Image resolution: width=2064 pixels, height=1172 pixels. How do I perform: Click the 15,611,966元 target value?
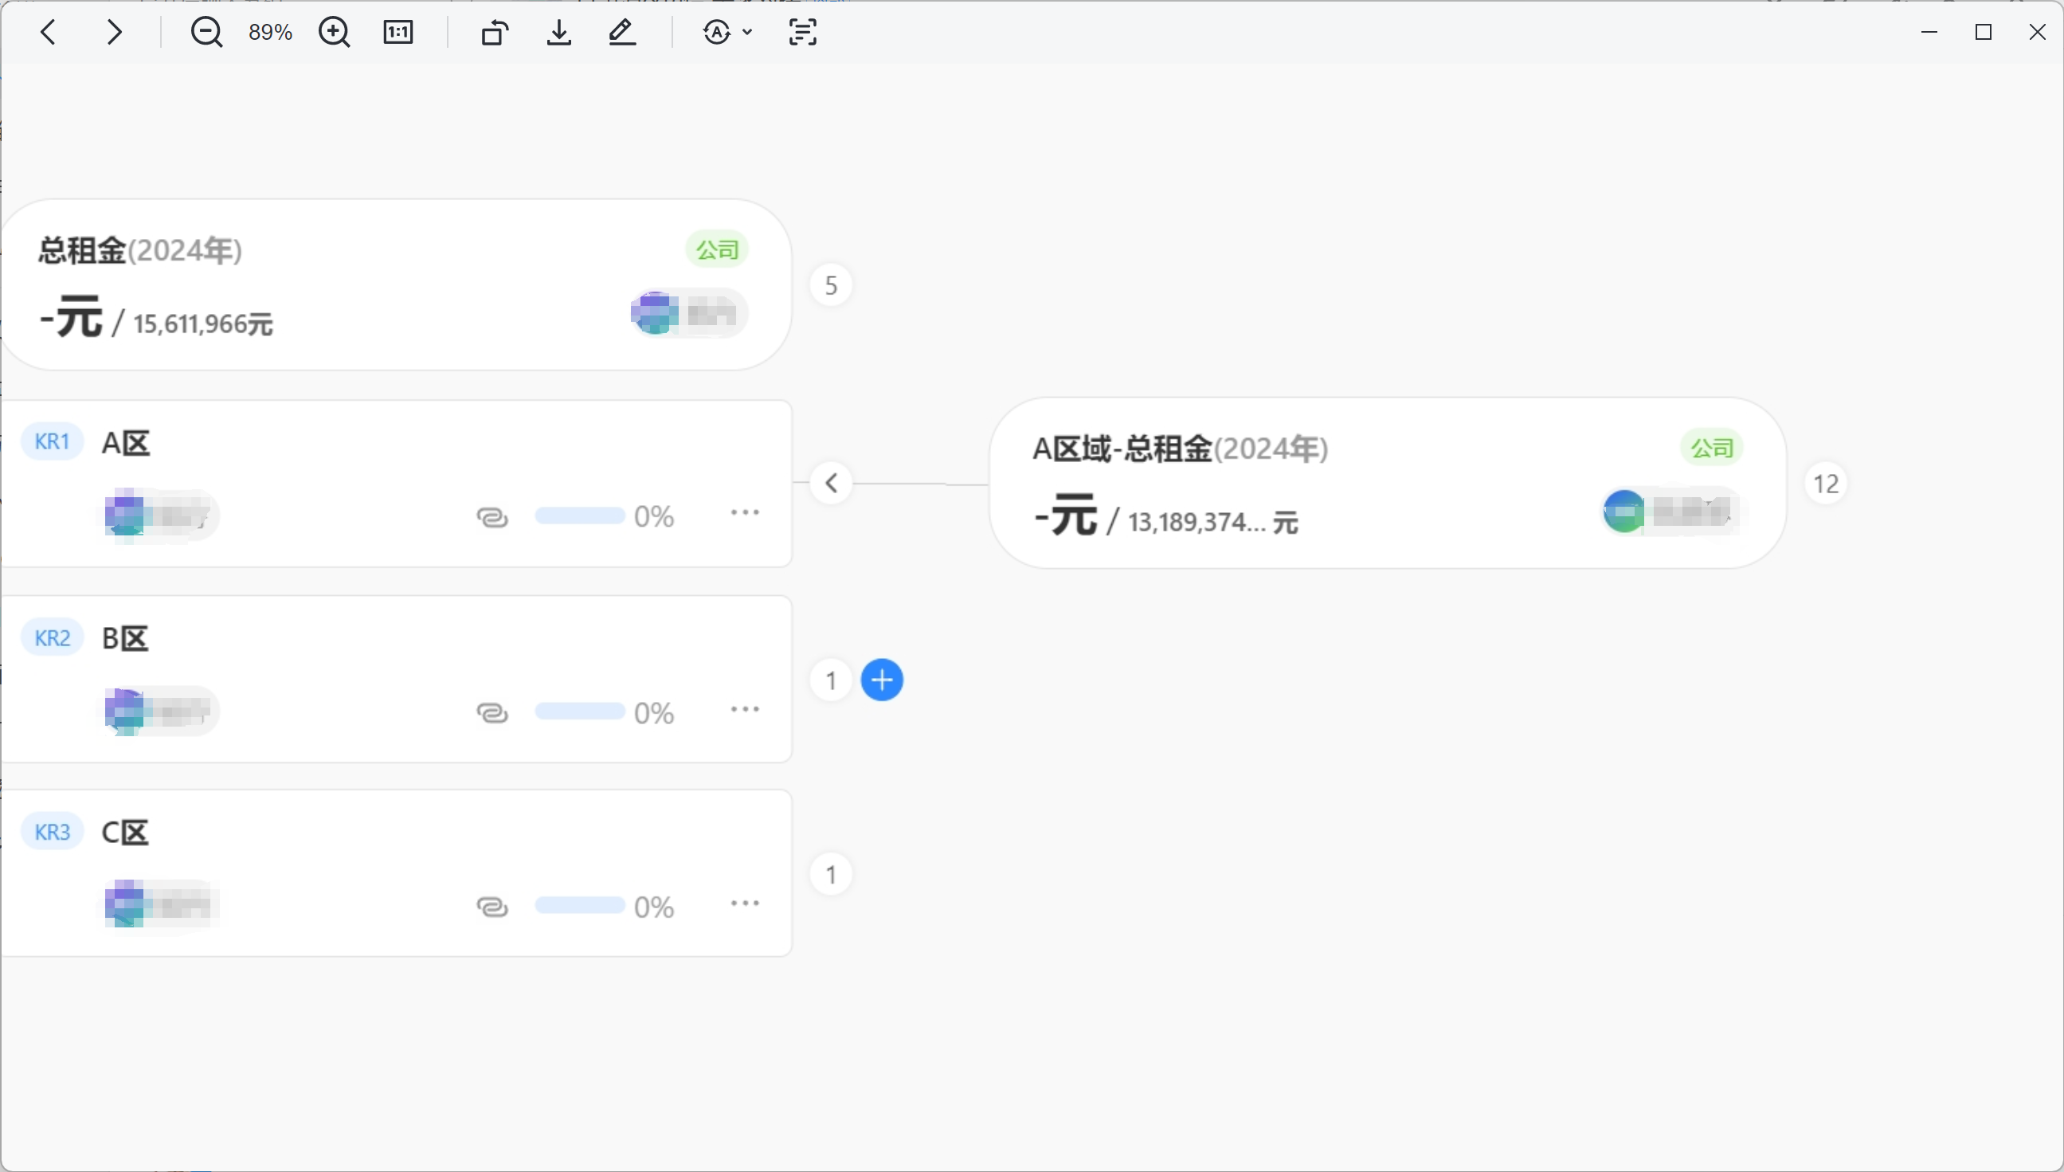204,323
